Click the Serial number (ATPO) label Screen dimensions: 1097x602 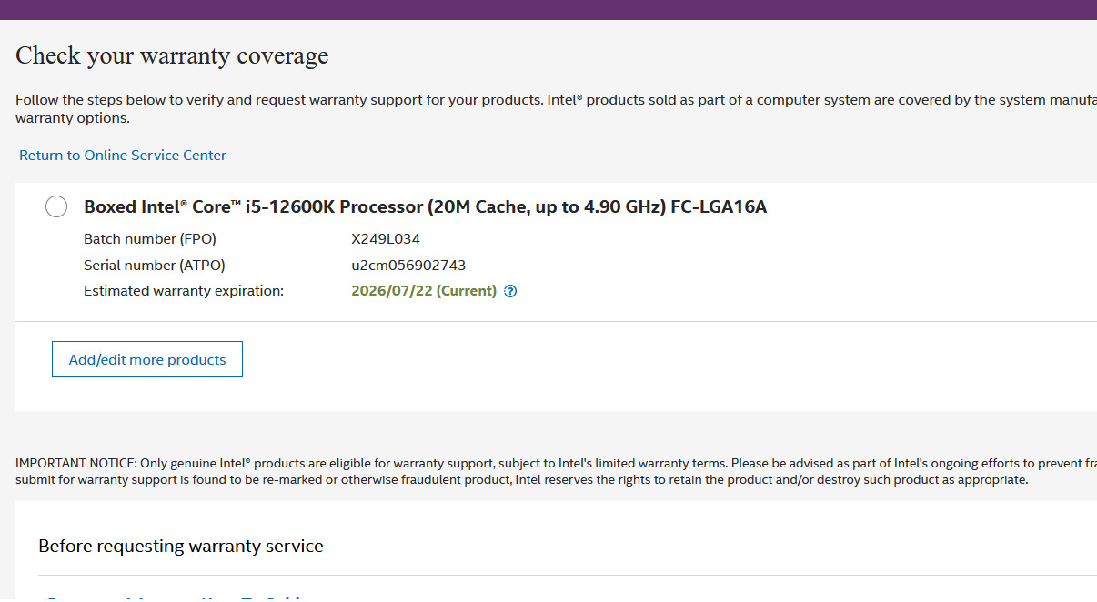click(x=155, y=266)
